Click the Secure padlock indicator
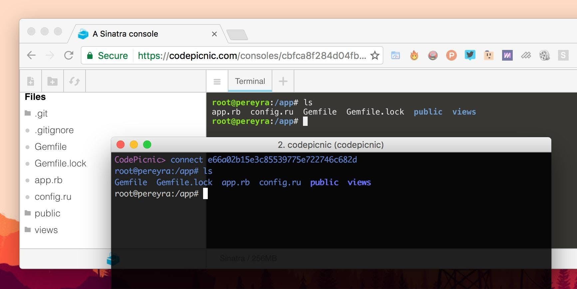Viewport: 577px width, 289px height. click(107, 56)
